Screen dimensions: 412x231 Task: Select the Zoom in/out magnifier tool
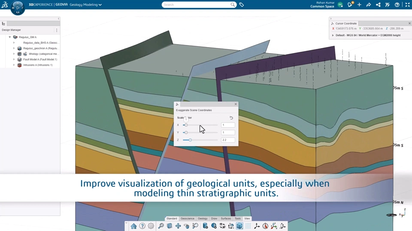click(195, 226)
